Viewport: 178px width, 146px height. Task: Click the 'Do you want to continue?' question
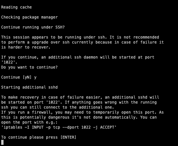click(29, 67)
